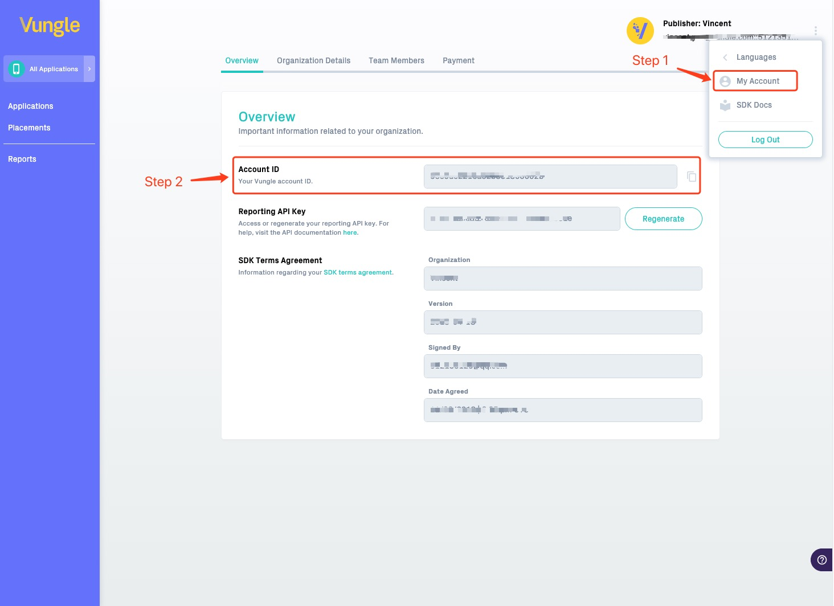Click the three-dot menu beside Publisher name
The height and width of the screenshot is (606, 834).
pyautogui.click(x=816, y=31)
